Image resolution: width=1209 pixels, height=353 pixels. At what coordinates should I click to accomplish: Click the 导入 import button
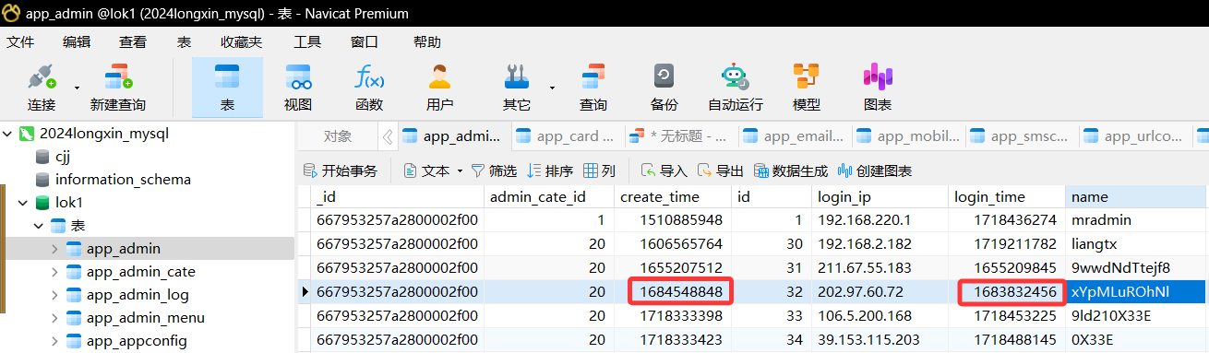pyautogui.click(x=664, y=171)
